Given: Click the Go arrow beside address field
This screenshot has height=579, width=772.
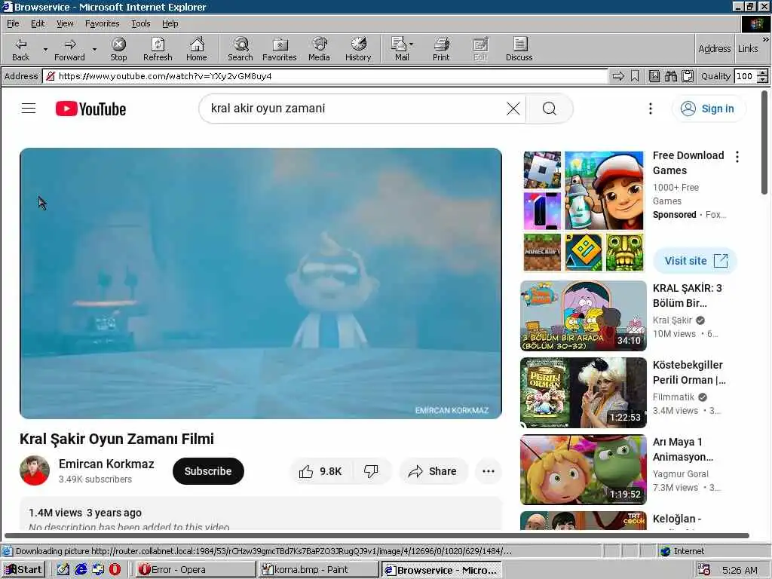Looking at the screenshot, I should pyautogui.click(x=618, y=76).
